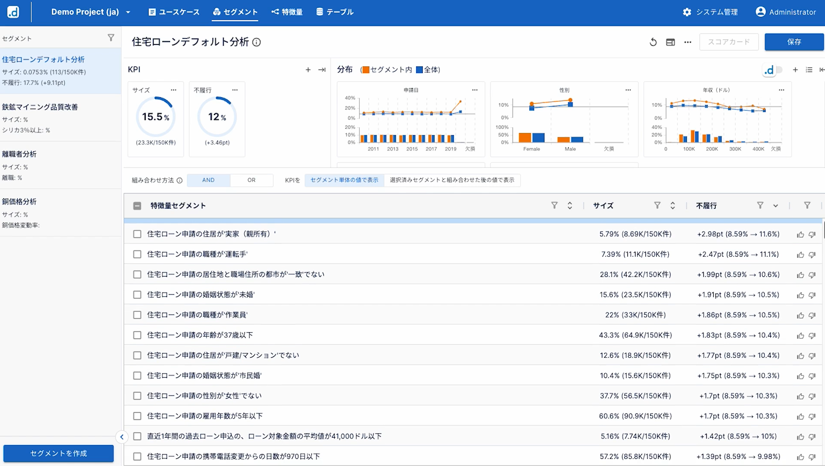Check the 雇用年数が5年以下 row
825x466 pixels.
point(137,416)
